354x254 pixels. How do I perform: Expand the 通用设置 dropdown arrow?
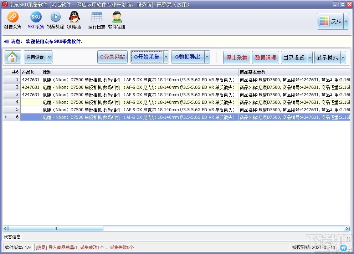(50, 57)
